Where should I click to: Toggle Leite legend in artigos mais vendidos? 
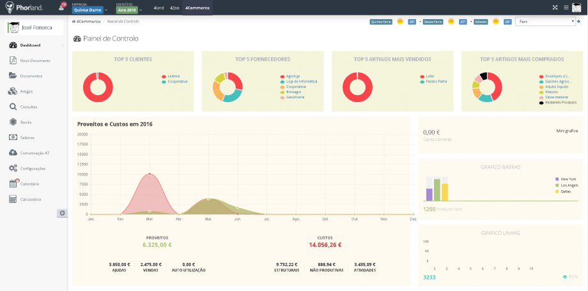coord(426,77)
